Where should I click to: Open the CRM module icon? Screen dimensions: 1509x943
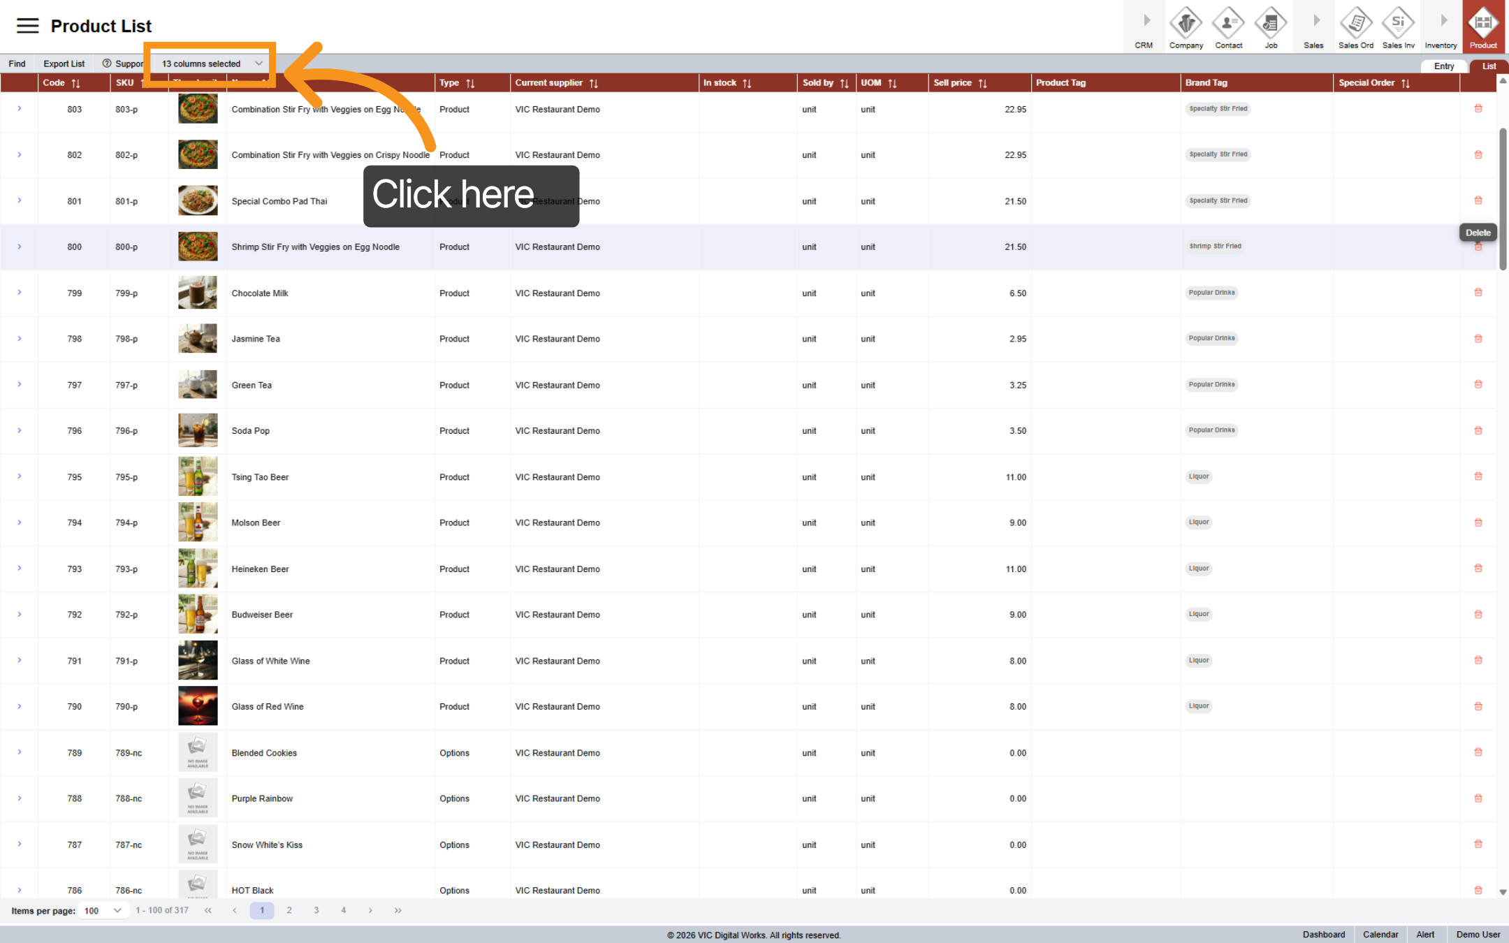(1144, 27)
